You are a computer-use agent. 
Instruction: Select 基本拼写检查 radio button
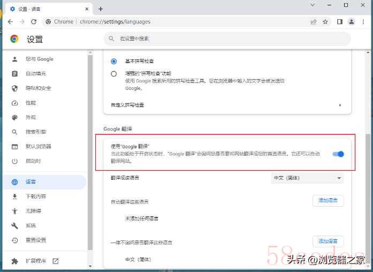[x=113, y=61]
